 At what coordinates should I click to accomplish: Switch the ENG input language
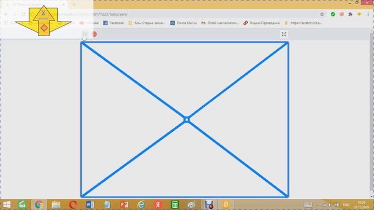pos(346,205)
